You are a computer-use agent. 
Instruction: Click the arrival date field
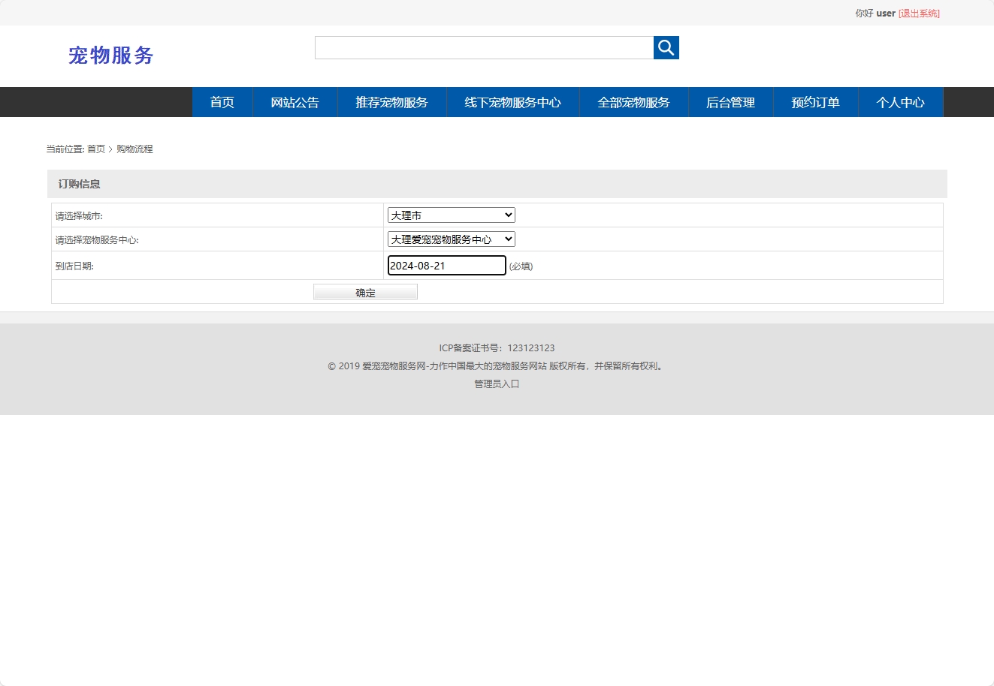coord(446,265)
